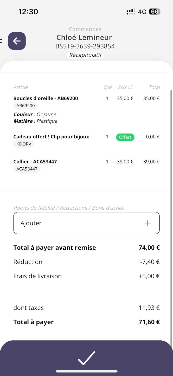Tap the Total à payer amount
The width and height of the screenshot is (173, 376).
point(149,322)
